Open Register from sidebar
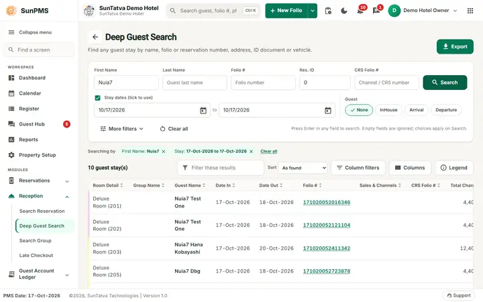 [x=39, y=109]
